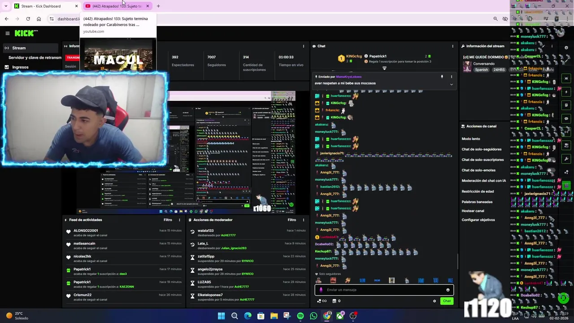
Task: Open the Acciones de moderador Filtro
Action: click(x=292, y=220)
